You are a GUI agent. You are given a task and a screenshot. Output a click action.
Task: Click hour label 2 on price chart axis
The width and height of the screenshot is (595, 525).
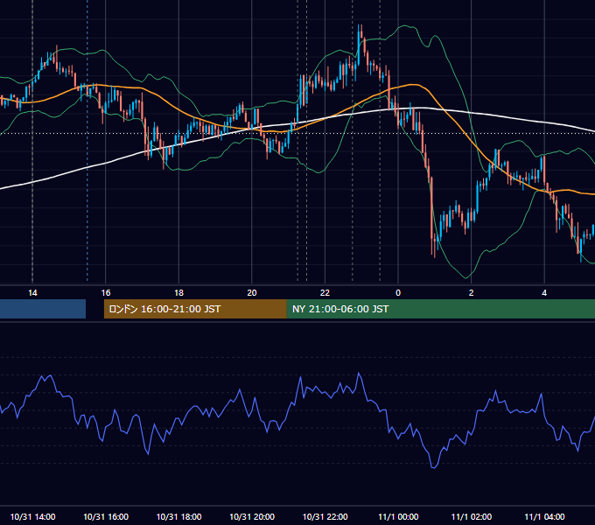[472, 293]
